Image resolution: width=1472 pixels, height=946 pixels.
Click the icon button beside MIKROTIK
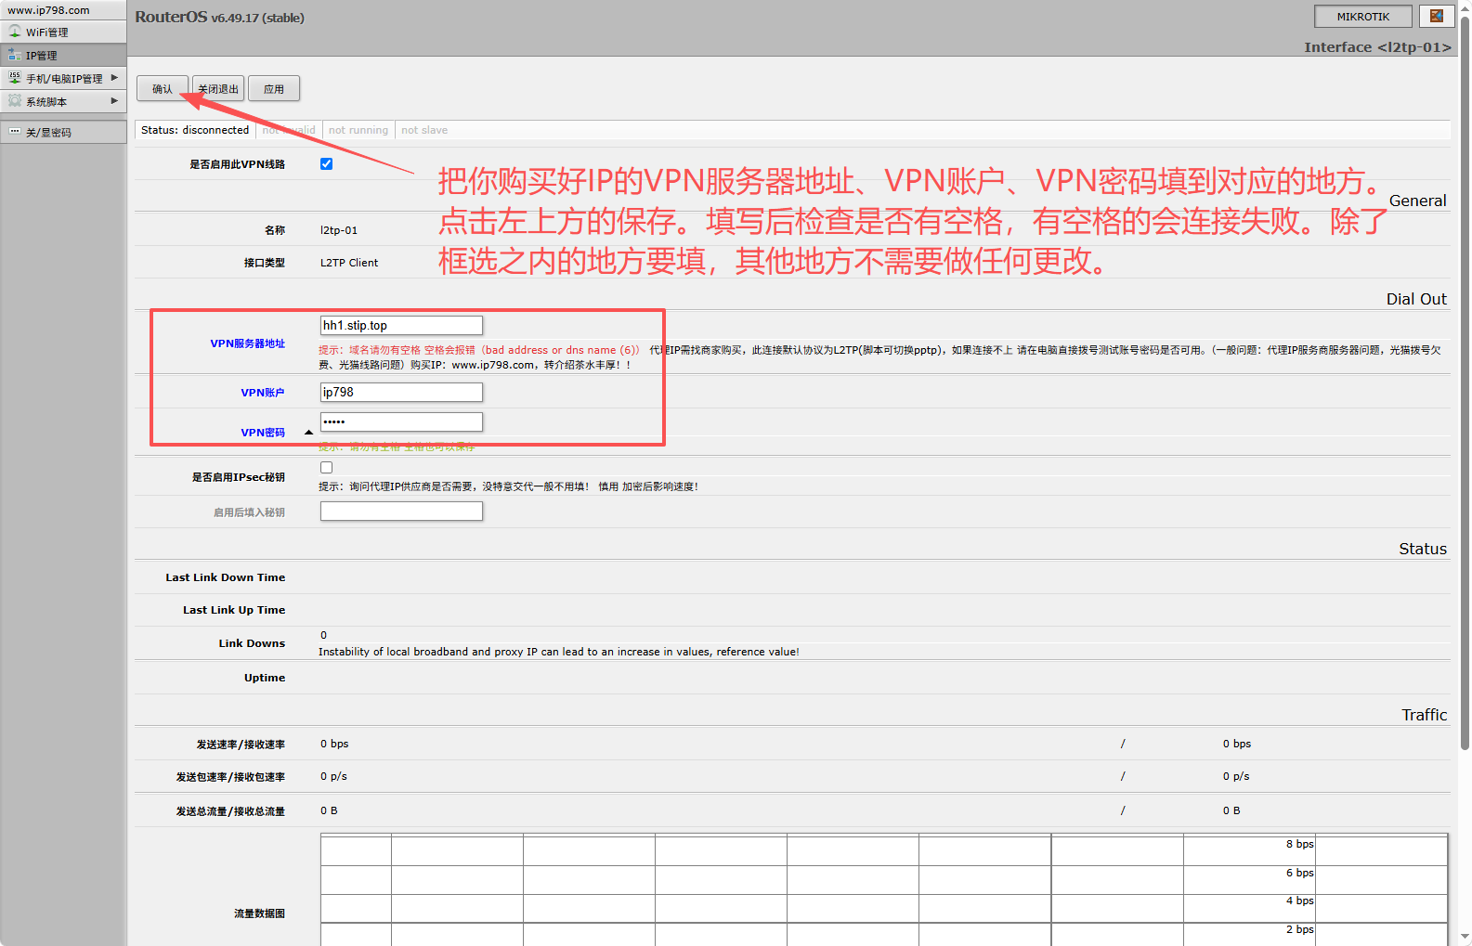click(x=1436, y=16)
